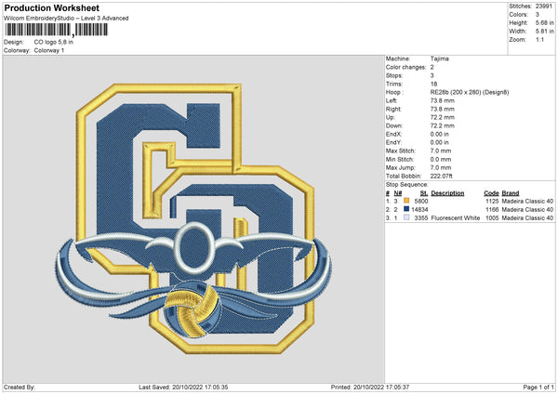Screen dimensions: 558x394
Task: Click the stitch count 14834
Action: [x=419, y=209]
